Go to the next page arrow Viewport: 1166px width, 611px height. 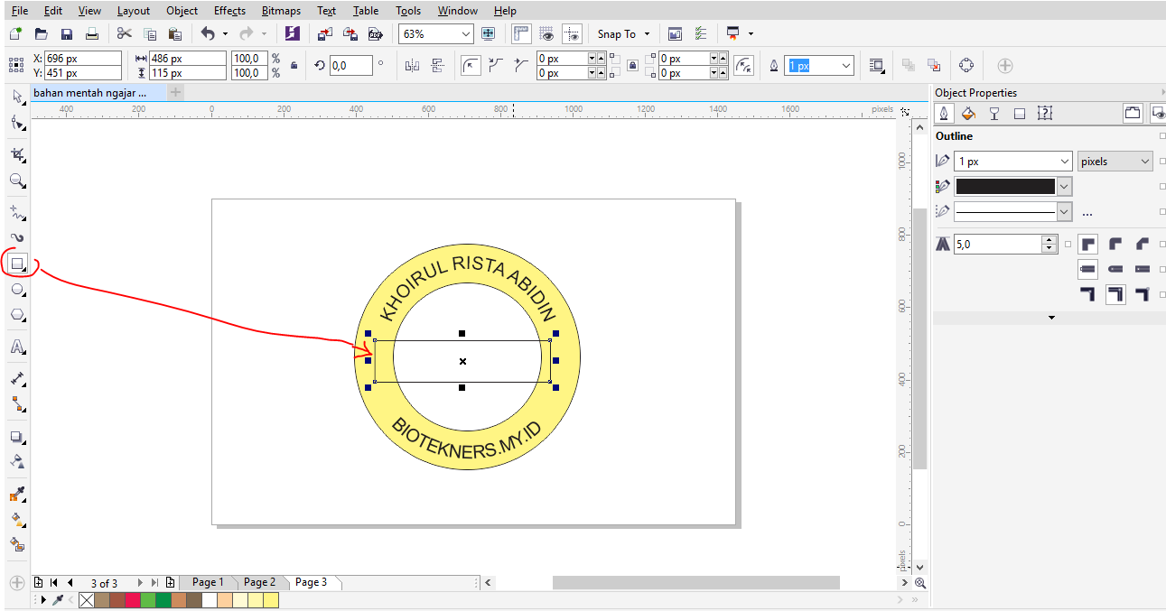pos(140,583)
